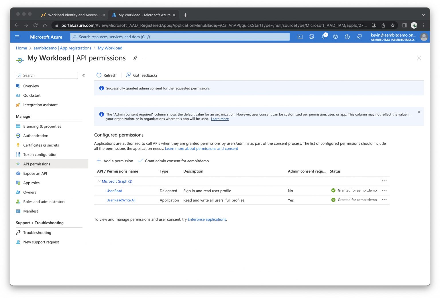Open Learn more about permissions and consent
The width and height of the screenshot is (440, 298).
point(201,149)
